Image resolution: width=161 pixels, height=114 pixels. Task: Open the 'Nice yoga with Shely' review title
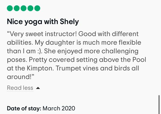(x=43, y=21)
